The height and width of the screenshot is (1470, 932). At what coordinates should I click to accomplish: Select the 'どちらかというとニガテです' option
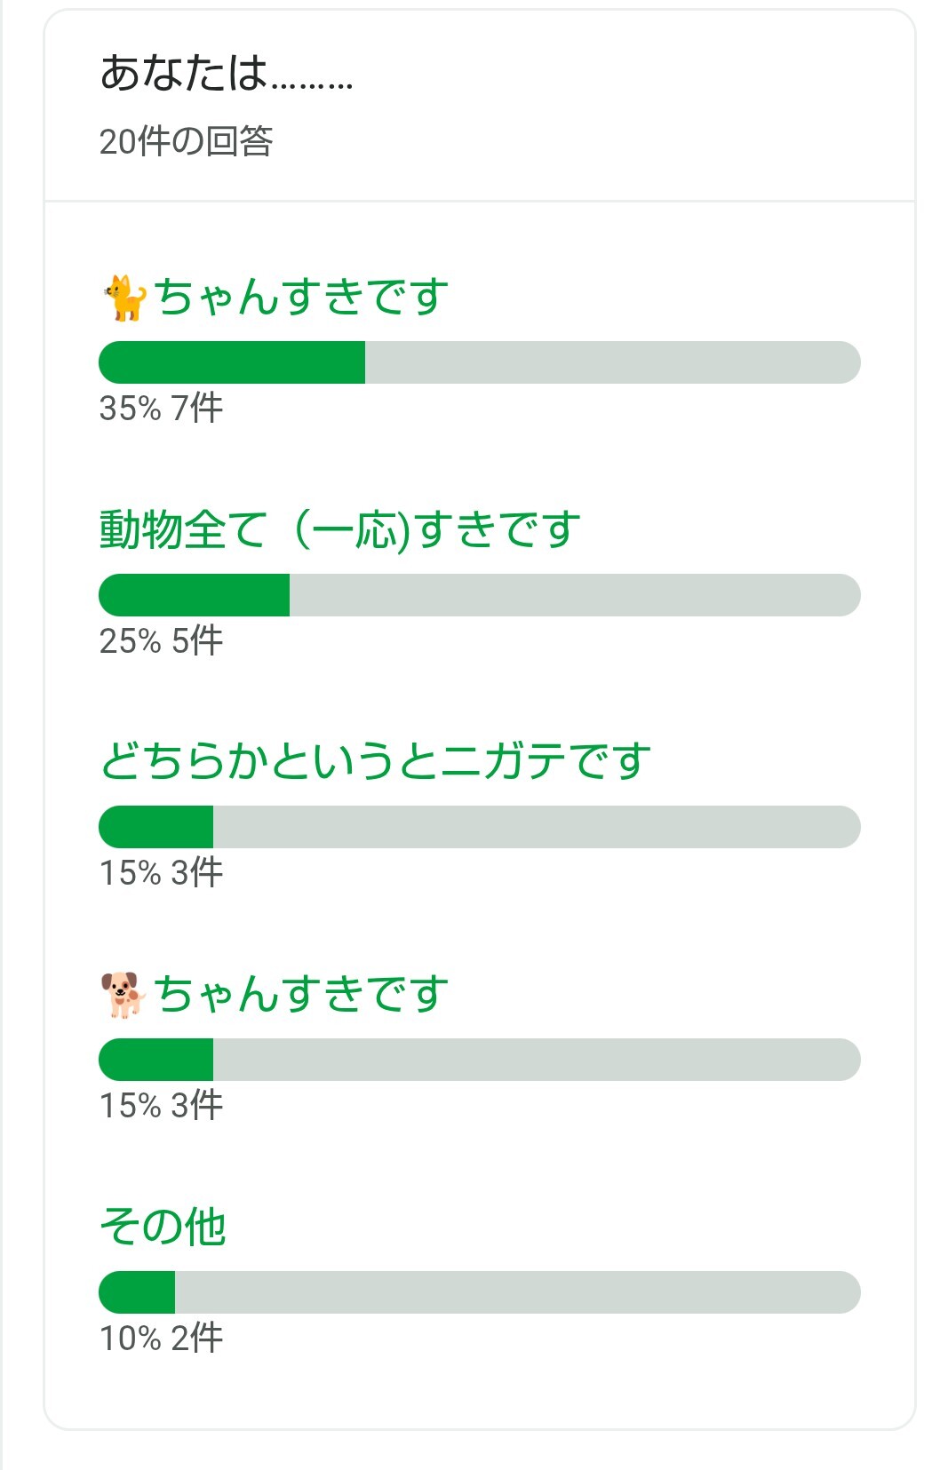[x=375, y=761]
